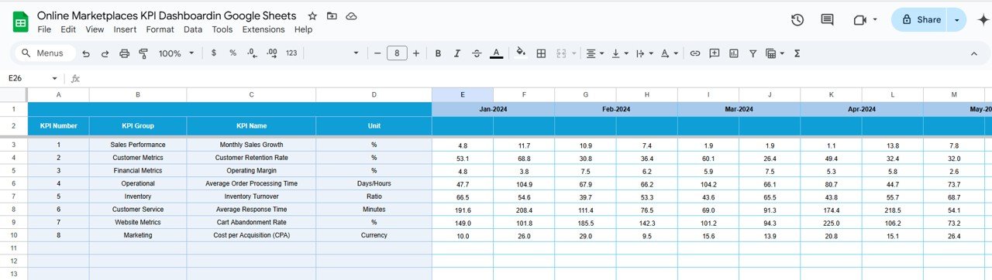This screenshot has width=992, height=280.
Task: Open the Format menu
Action: click(160, 29)
